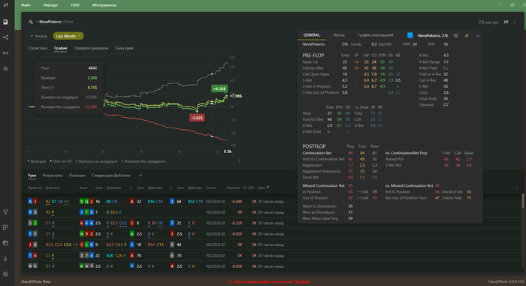Image resolution: width=526 pixels, height=286 pixels.
Task: Open the funnel filter icon in sidebar
Action: pyautogui.click(x=6, y=212)
